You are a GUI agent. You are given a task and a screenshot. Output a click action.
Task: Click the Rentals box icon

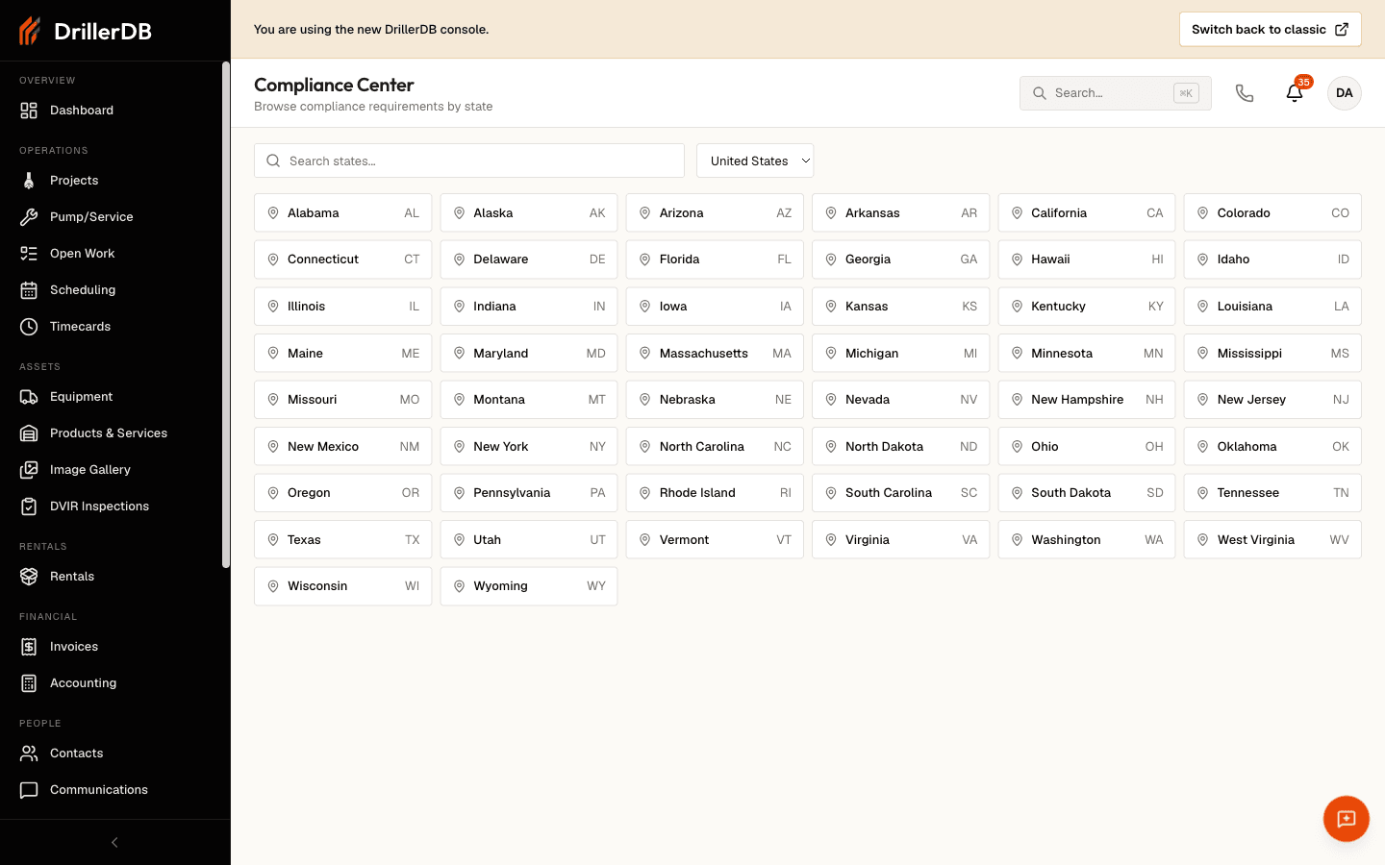click(29, 577)
